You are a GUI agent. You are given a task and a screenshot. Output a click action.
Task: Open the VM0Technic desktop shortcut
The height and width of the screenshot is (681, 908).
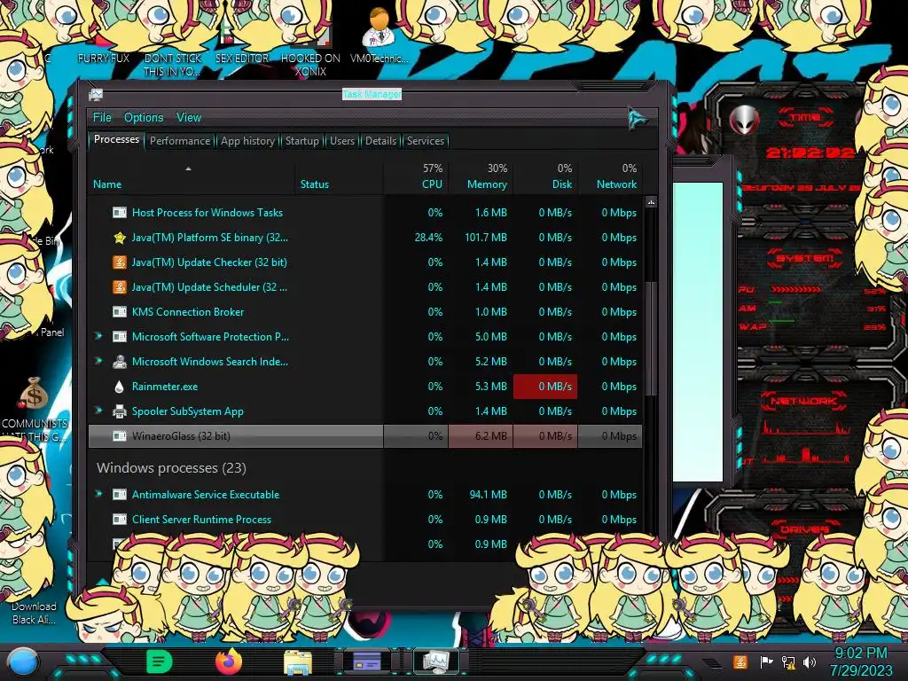pyautogui.click(x=379, y=34)
